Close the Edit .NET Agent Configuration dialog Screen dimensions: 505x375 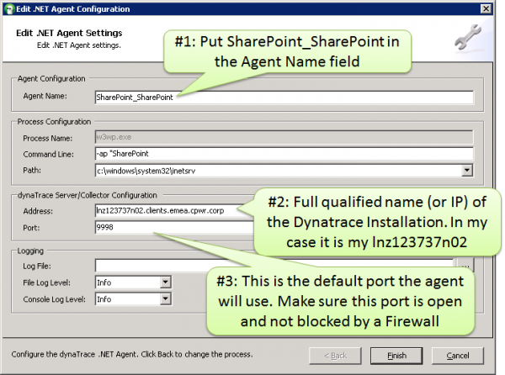click(486, 8)
